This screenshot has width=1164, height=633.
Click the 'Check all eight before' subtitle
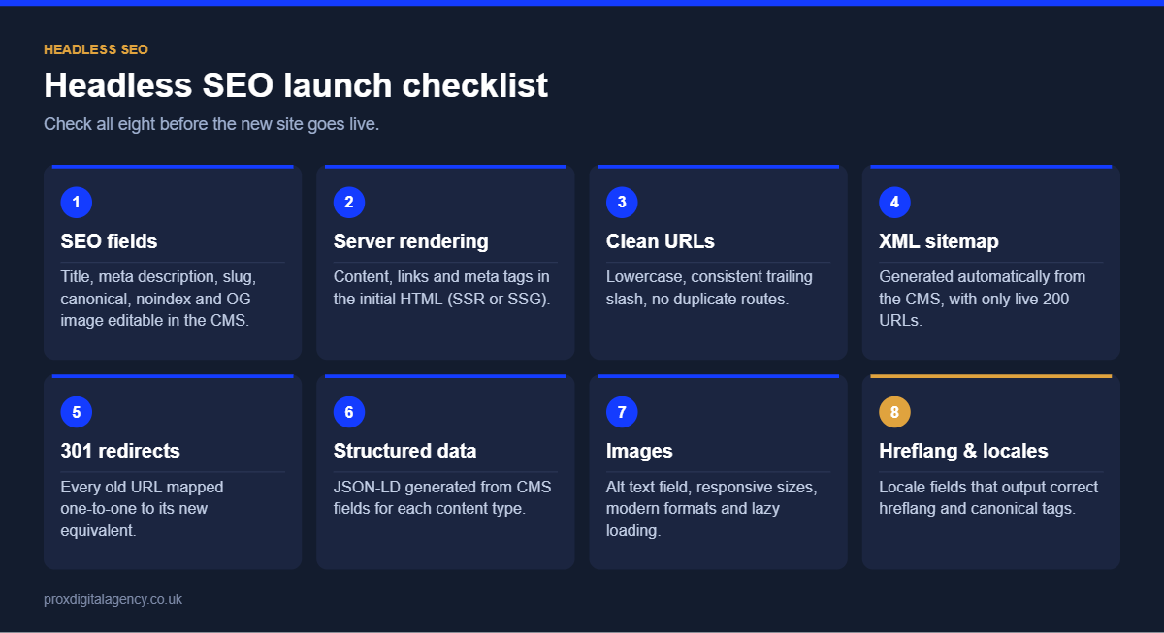pos(211,124)
